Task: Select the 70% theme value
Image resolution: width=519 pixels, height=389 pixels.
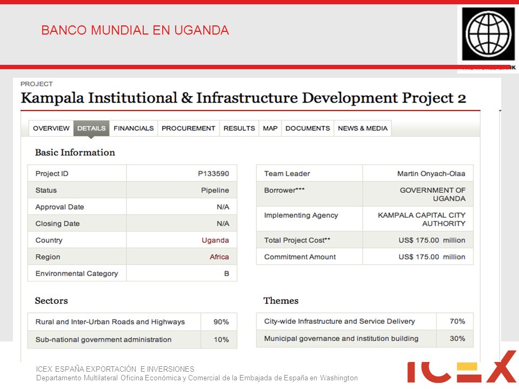Action: pyautogui.click(x=457, y=321)
